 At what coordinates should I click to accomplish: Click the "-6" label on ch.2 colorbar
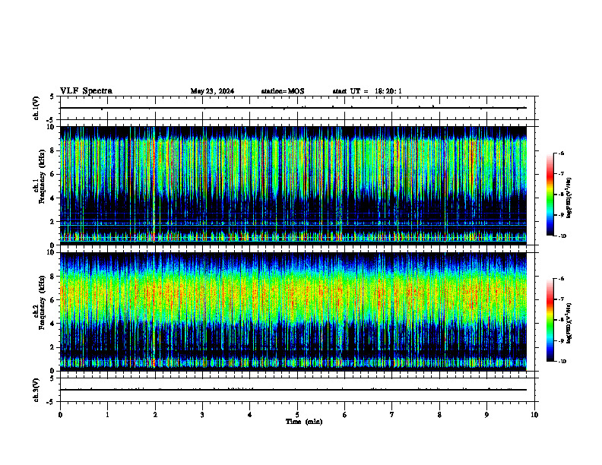point(561,279)
